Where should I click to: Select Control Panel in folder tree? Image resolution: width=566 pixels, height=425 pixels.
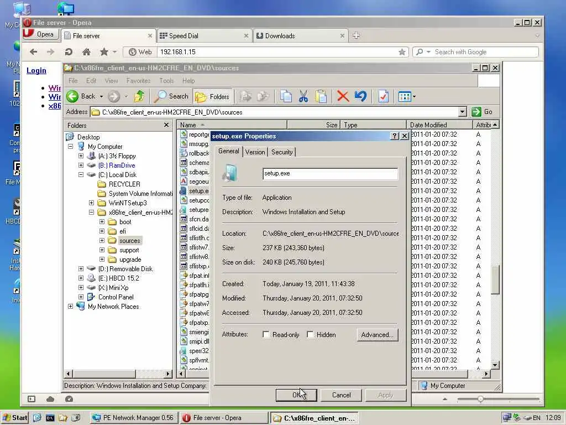coord(116,297)
